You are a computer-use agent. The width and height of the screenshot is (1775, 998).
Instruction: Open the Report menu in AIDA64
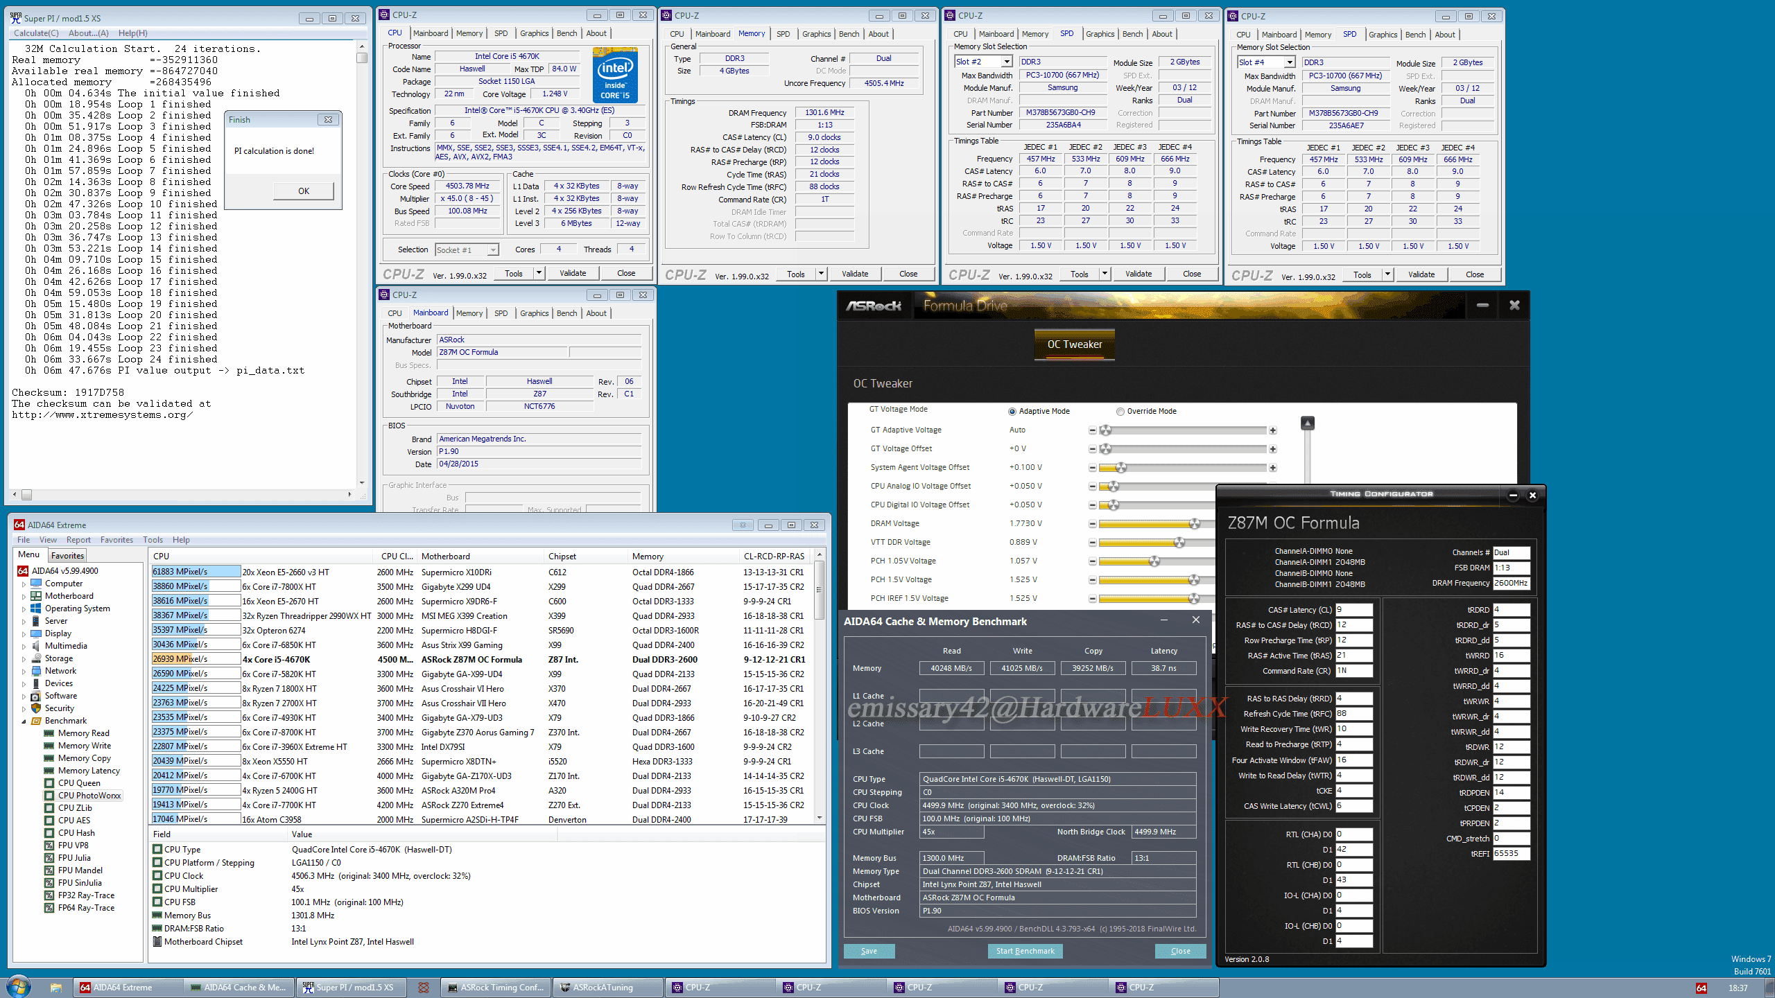pos(78,540)
